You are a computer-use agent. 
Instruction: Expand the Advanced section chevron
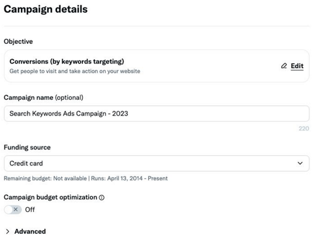pos(8,232)
